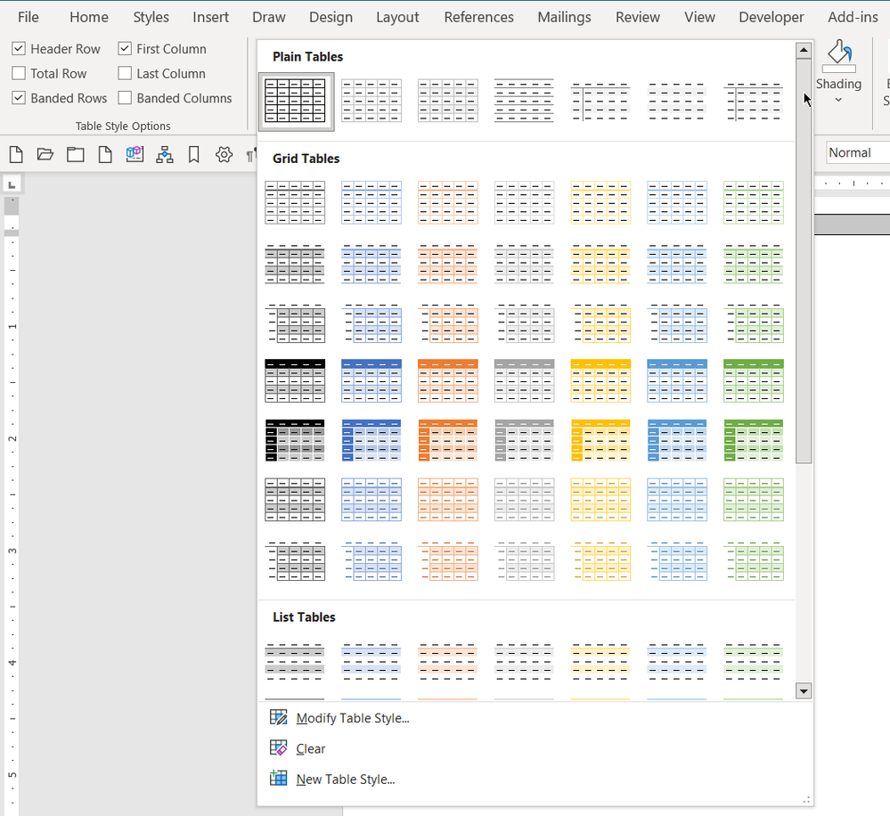
Task: Expand the Shading dropdown arrow
Action: tap(838, 101)
